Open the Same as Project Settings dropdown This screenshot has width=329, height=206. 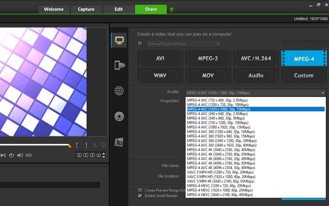click(184, 44)
